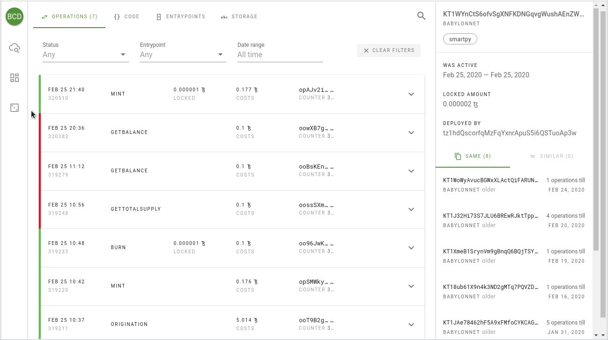Open the dashboard grid sidebar icon

point(15,78)
